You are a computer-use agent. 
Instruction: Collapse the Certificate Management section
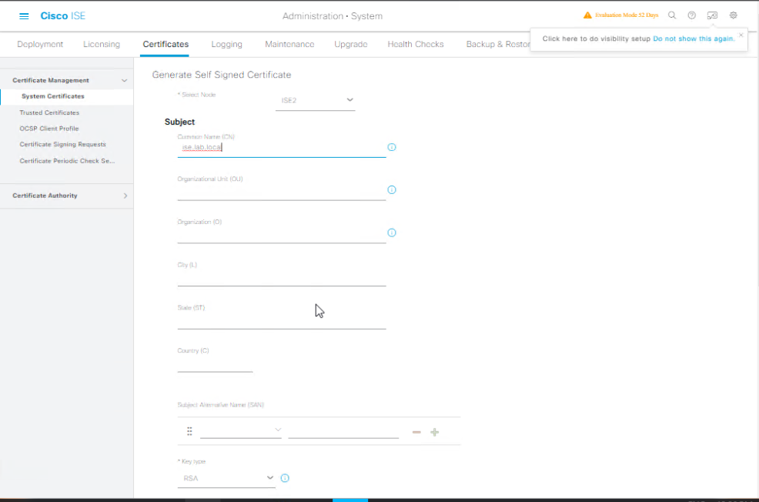pyautogui.click(x=124, y=80)
